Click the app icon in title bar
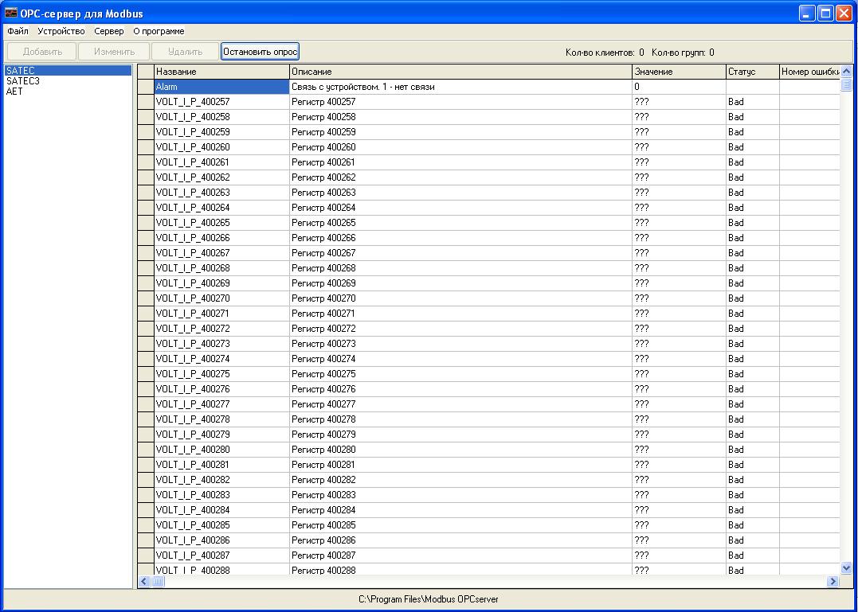The width and height of the screenshot is (858, 612). [x=11, y=13]
